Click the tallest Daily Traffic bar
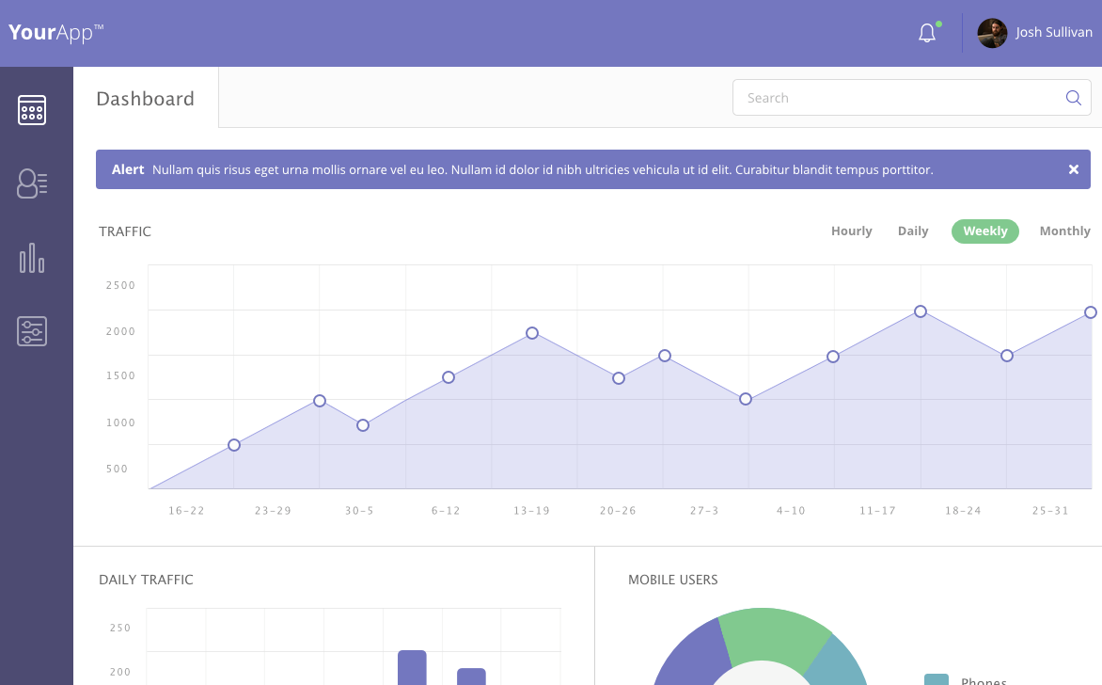The image size is (1102, 685). coord(412,667)
